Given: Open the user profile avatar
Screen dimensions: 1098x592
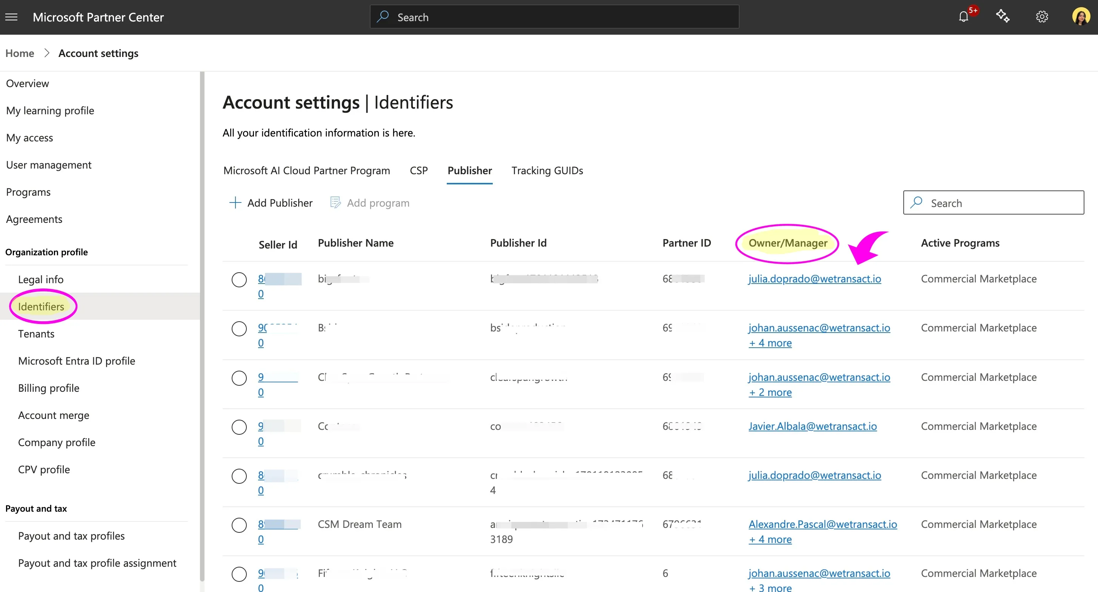Looking at the screenshot, I should pos(1081,17).
